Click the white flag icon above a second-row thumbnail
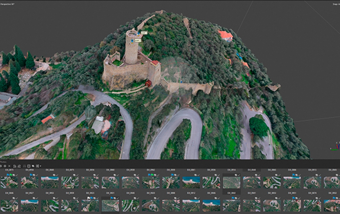 point(89,198)
